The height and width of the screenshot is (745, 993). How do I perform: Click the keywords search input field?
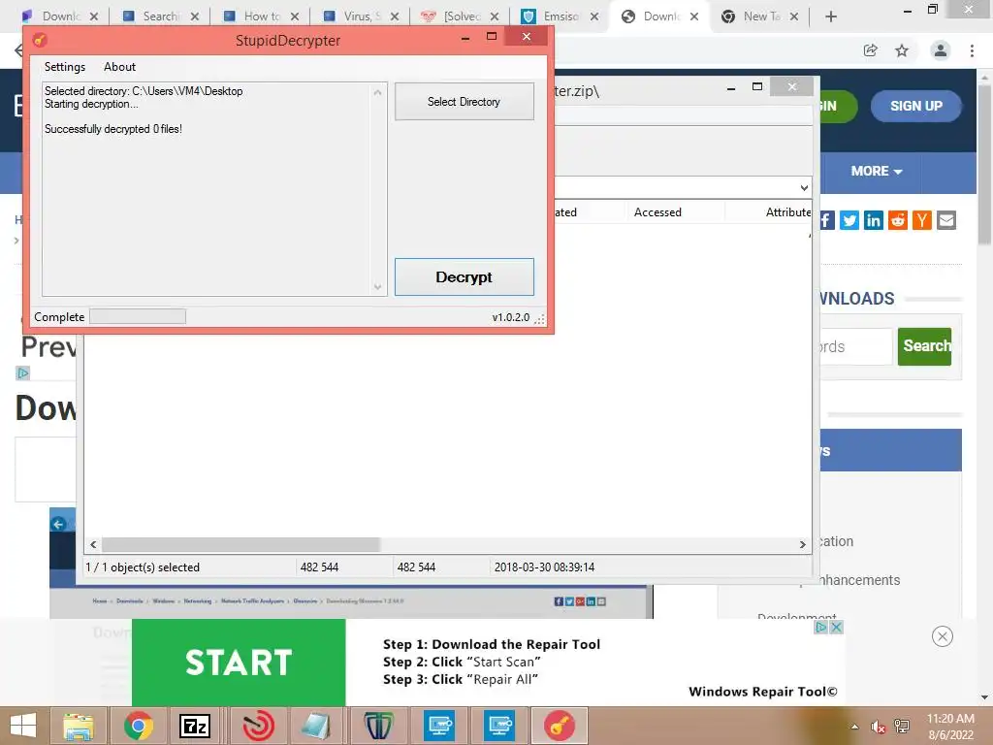(855, 346)
